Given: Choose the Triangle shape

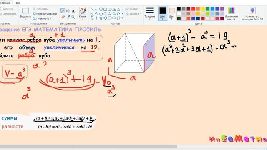Looking at the screenshot, I should (x=118, y=9).
